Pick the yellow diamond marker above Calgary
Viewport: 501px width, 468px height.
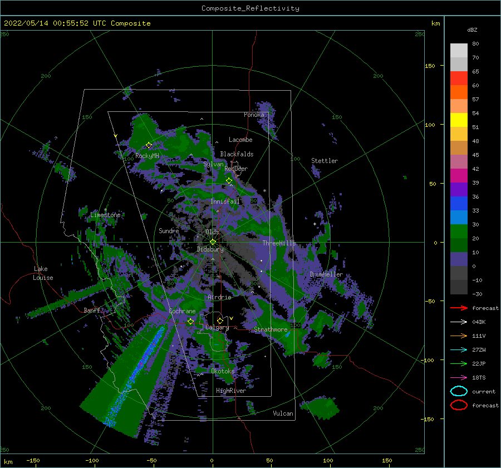(x=220, y=321)
